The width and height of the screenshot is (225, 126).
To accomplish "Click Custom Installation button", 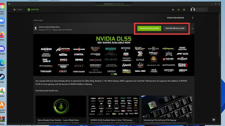I will pos(175,28).
